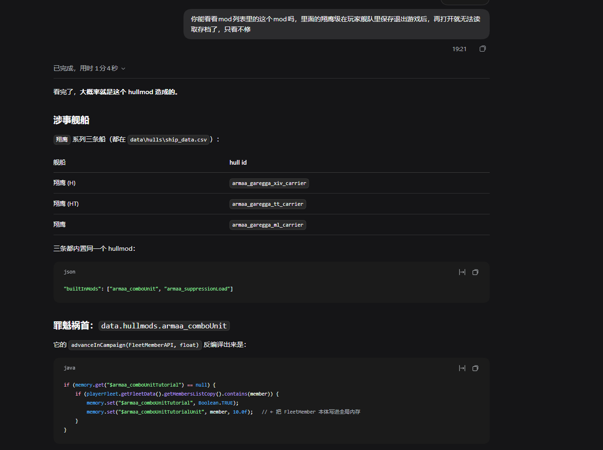Expand the 已完成，用时1分4秒 thinking details
This screenshot has height=450, width=603.
(89, 68)
